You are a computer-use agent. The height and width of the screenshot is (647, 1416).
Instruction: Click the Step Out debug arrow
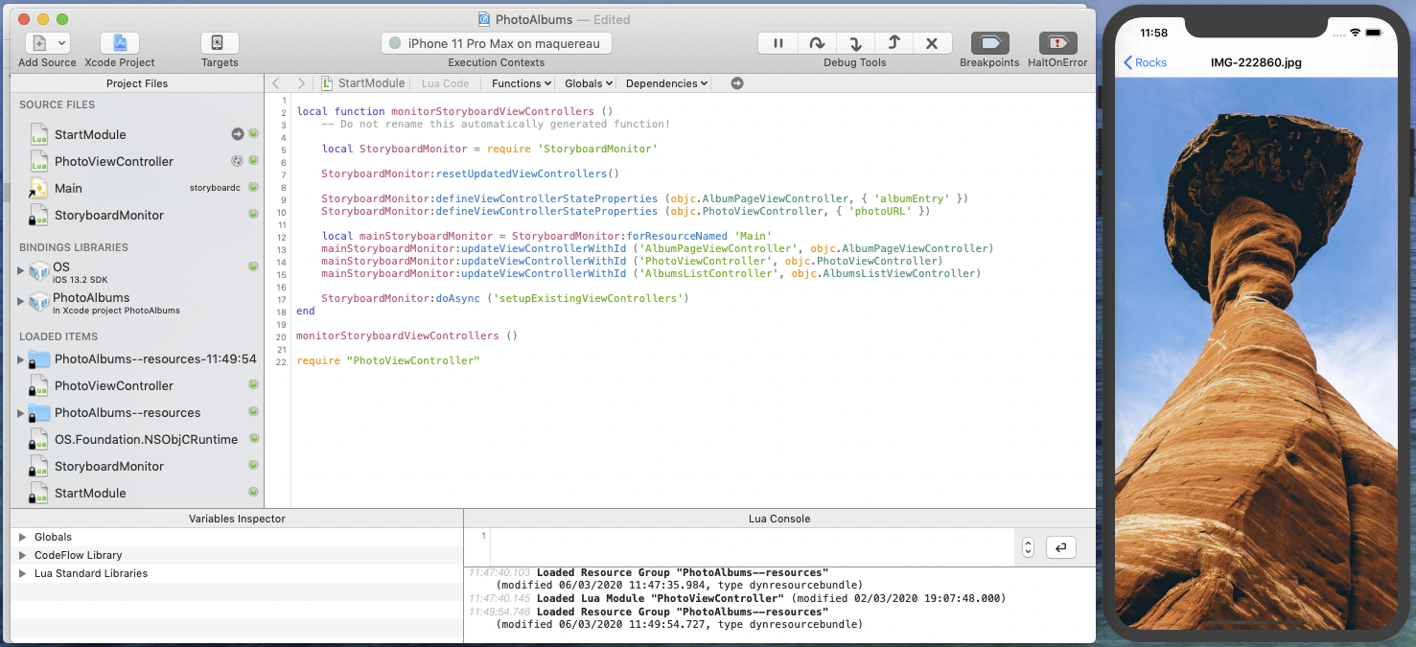pyautogui.click(x=894, y=43)
